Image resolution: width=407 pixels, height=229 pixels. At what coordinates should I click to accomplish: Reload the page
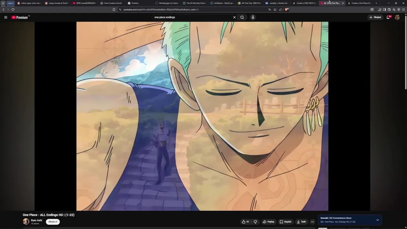(x=13, y=10)
